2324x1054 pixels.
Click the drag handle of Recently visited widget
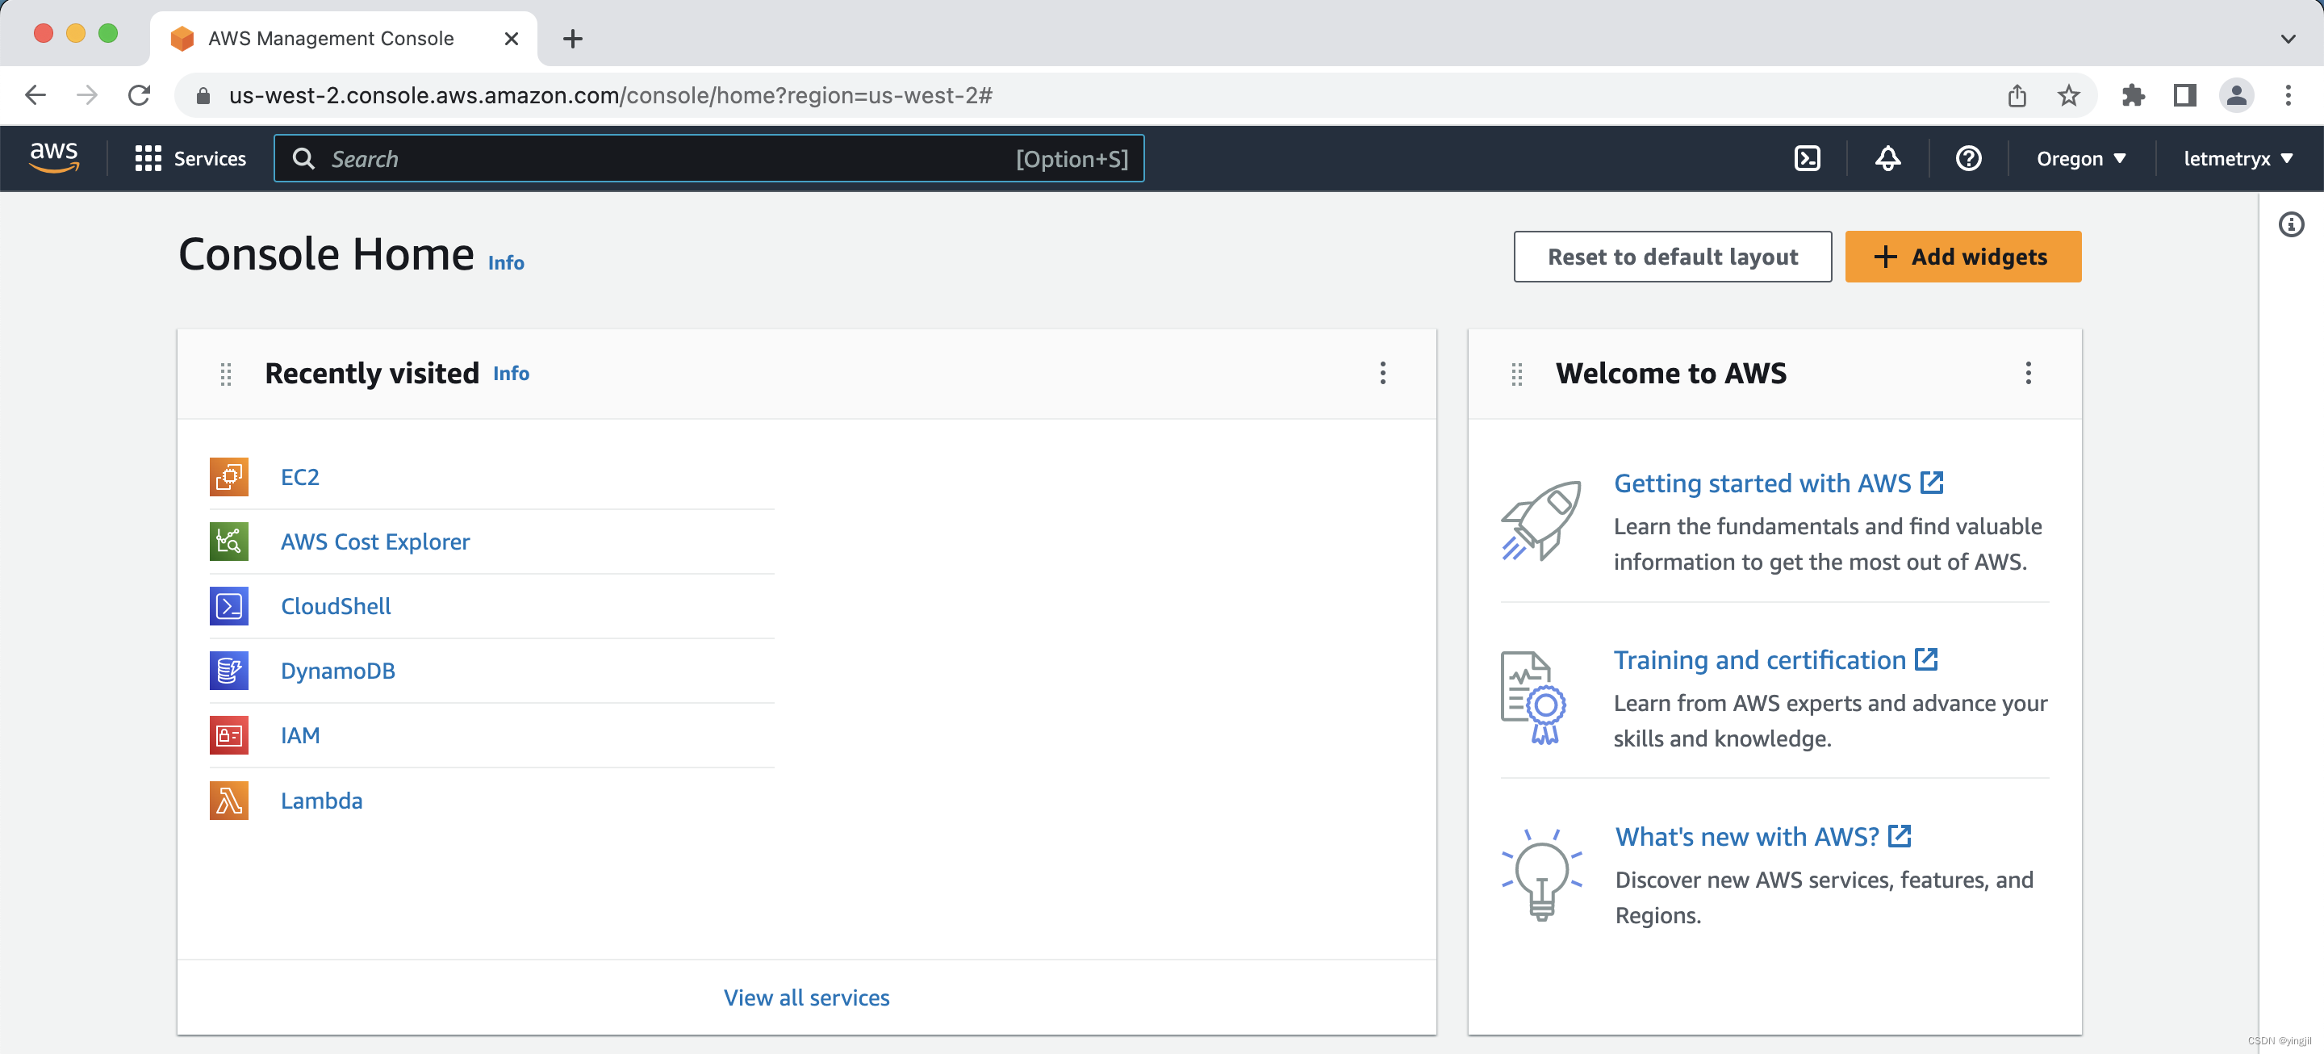[x=226, y=374]
